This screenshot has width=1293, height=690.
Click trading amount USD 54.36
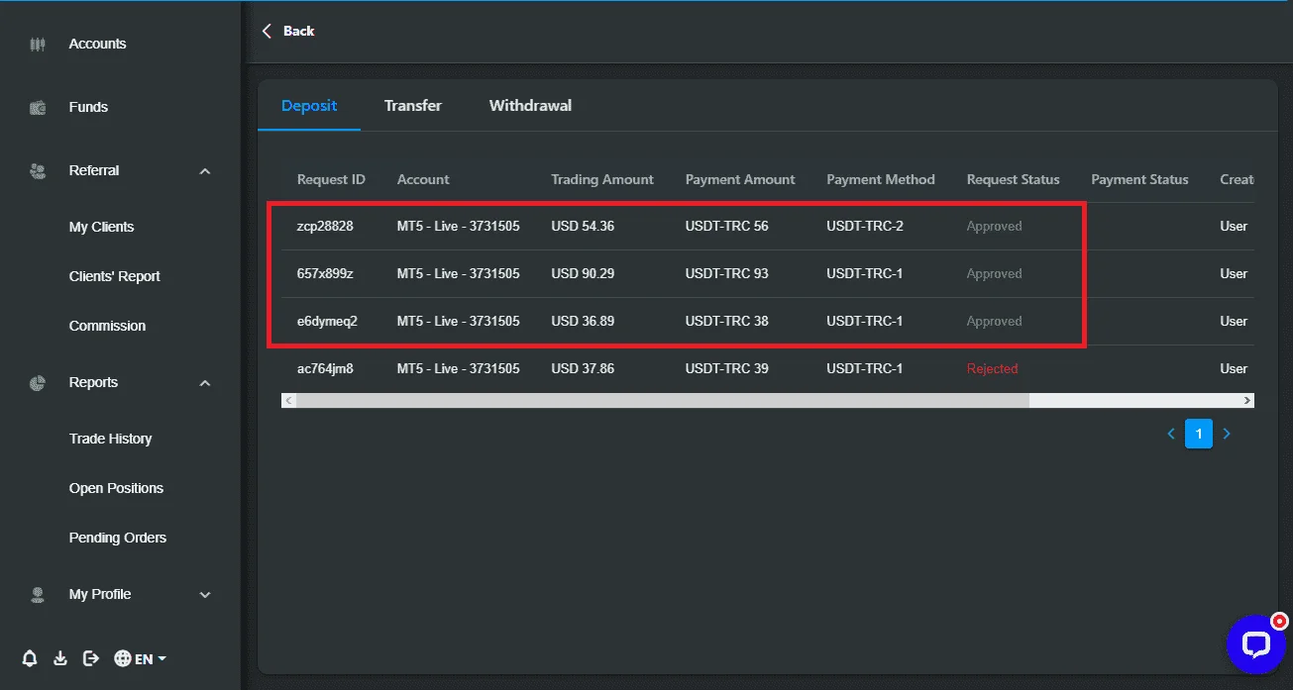tap(583, 227)
